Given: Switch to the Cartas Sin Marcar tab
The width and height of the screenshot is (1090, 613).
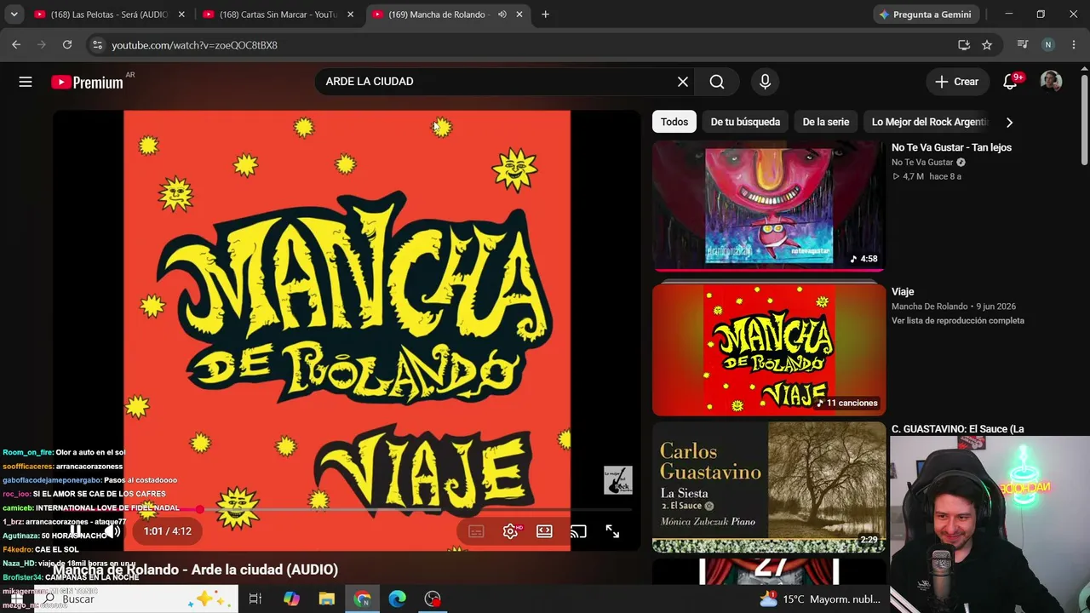Looking at the screenshot, I should point(276,14).
